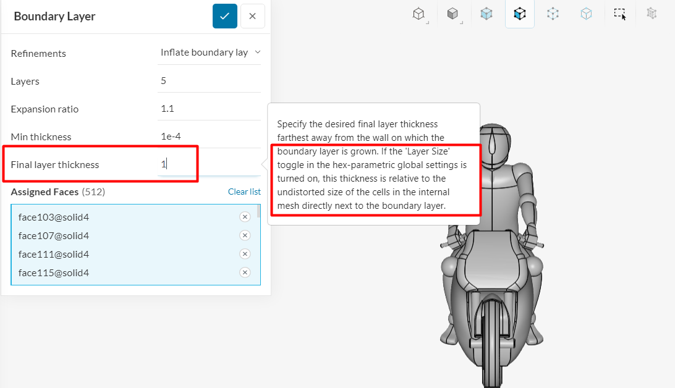Open the view orientation cube menu
This screenshot has height=388, width=675.
419,14
